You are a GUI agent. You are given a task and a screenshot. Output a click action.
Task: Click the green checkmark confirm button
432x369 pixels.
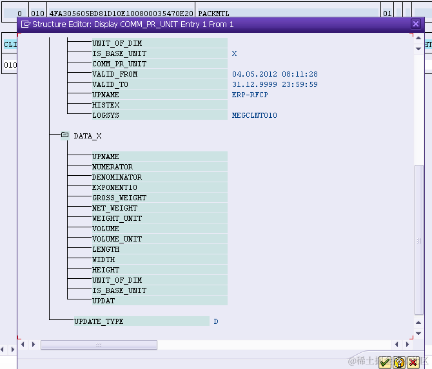[x=385, y=363]
